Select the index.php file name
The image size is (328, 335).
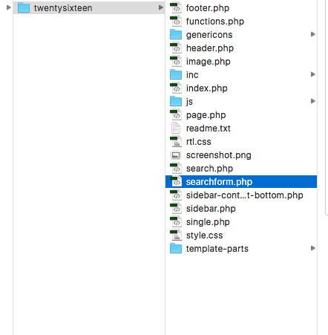(207, 88)
